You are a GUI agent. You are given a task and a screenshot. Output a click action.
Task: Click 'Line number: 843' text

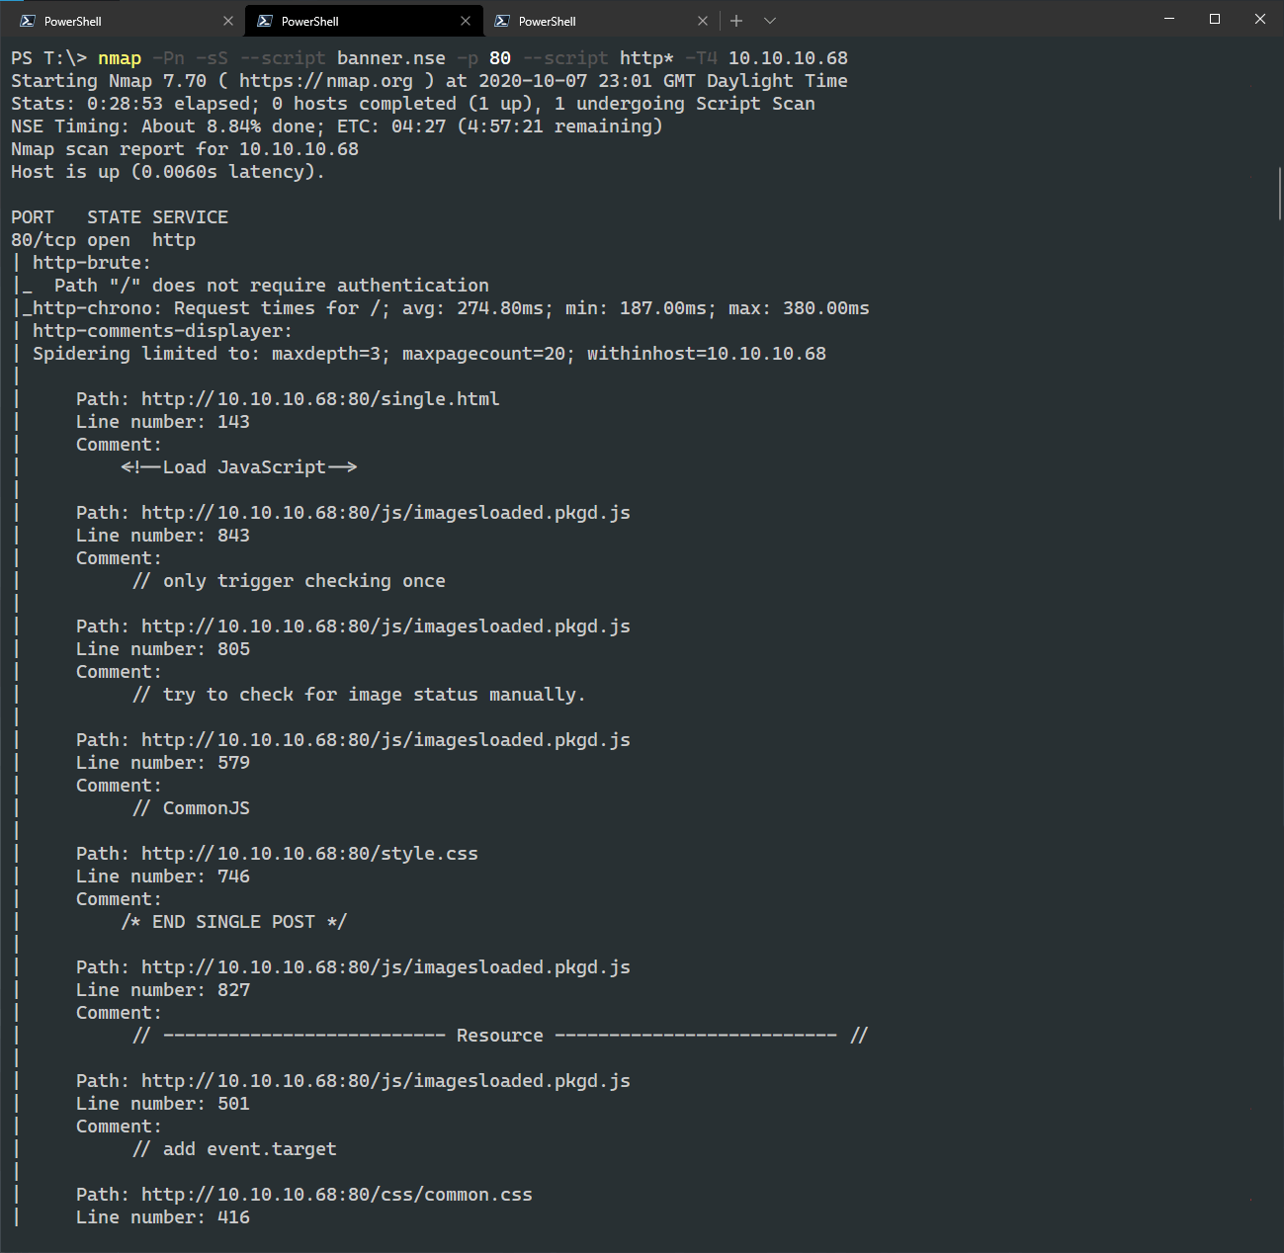tap(163, 536)
